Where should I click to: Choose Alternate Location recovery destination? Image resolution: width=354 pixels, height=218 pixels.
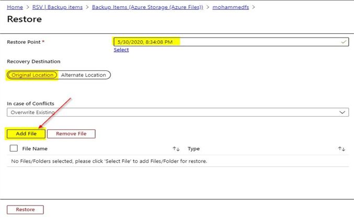pos(83,75)
